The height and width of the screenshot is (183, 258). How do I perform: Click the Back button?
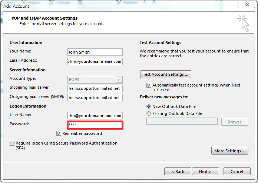(x=178, y=171)
